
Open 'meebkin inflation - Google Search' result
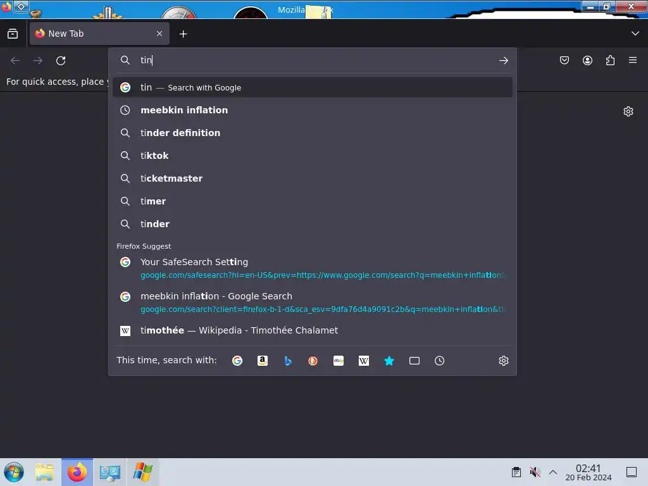click(313, 302)
